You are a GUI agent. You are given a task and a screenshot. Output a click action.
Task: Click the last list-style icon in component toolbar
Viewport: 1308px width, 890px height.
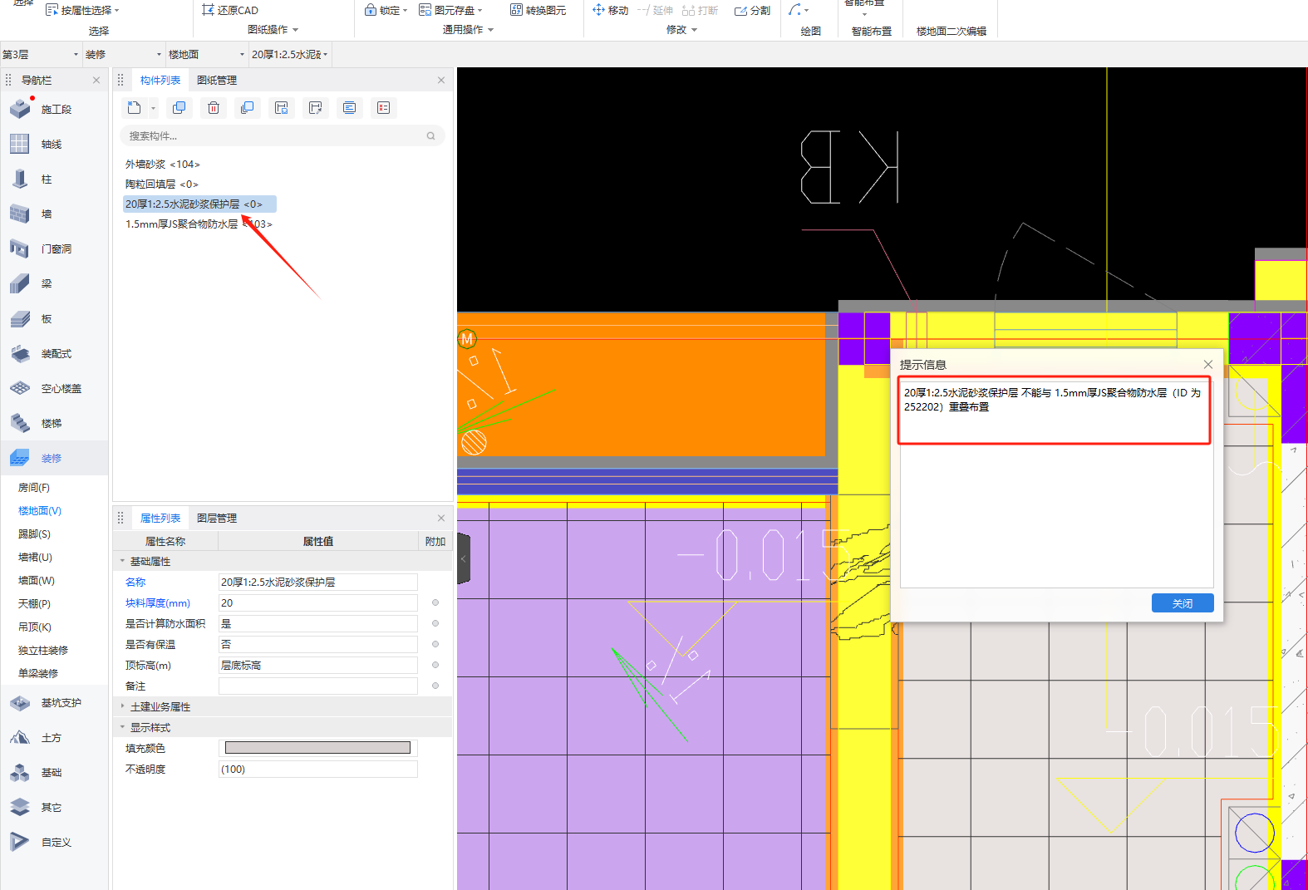tap(383, 107)
